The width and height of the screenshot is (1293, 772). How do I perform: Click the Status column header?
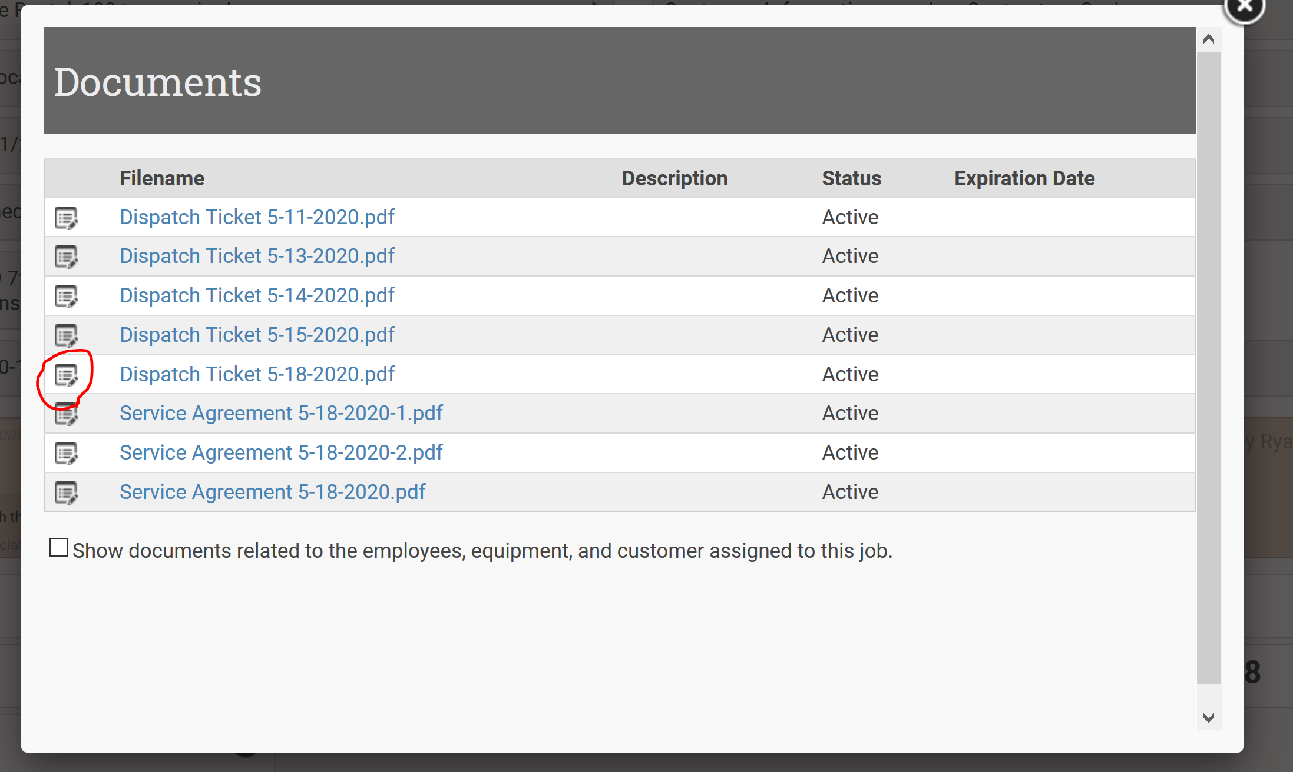click(852, 178)
